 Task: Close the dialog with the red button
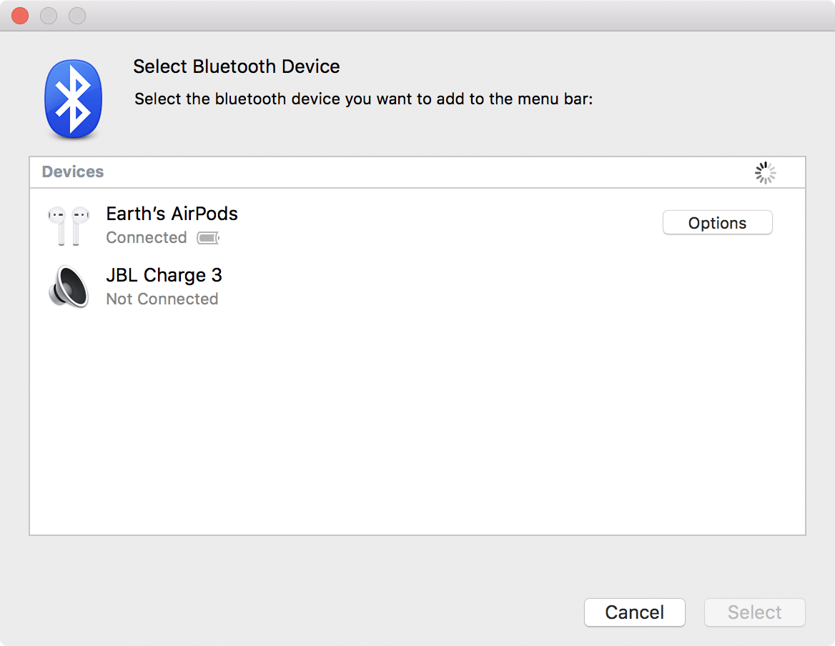coord(20,16)
